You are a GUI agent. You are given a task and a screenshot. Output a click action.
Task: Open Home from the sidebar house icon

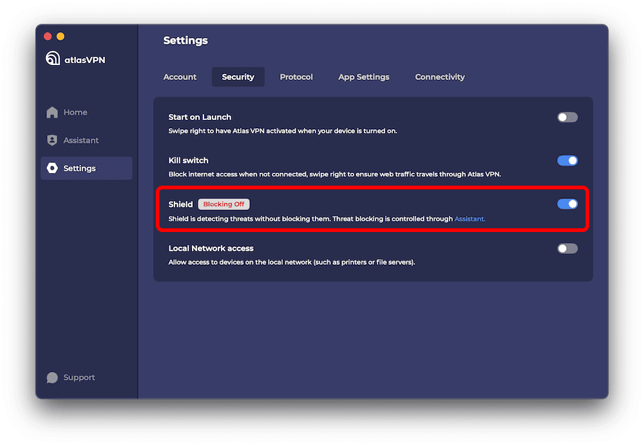click(52, 112)
